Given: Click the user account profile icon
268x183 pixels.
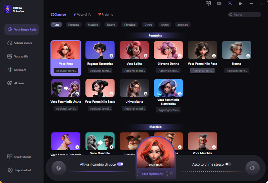Looking at the screenshot, I should (x=229, y=4).
